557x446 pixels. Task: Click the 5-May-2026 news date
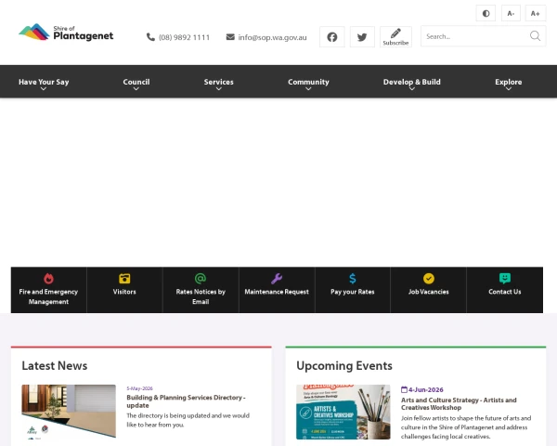click(x=139, y=388)
